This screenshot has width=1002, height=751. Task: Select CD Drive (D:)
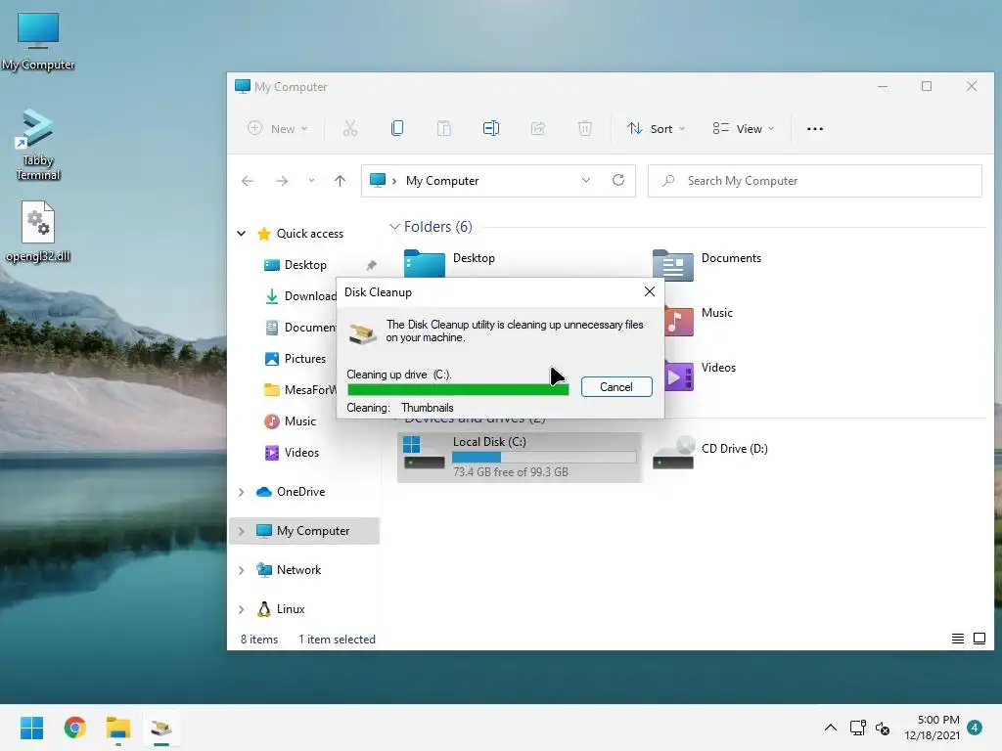click(x=710, y=452)
